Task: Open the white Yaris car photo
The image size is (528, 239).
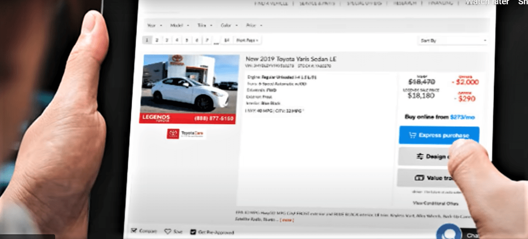Action: click(190, 89)
